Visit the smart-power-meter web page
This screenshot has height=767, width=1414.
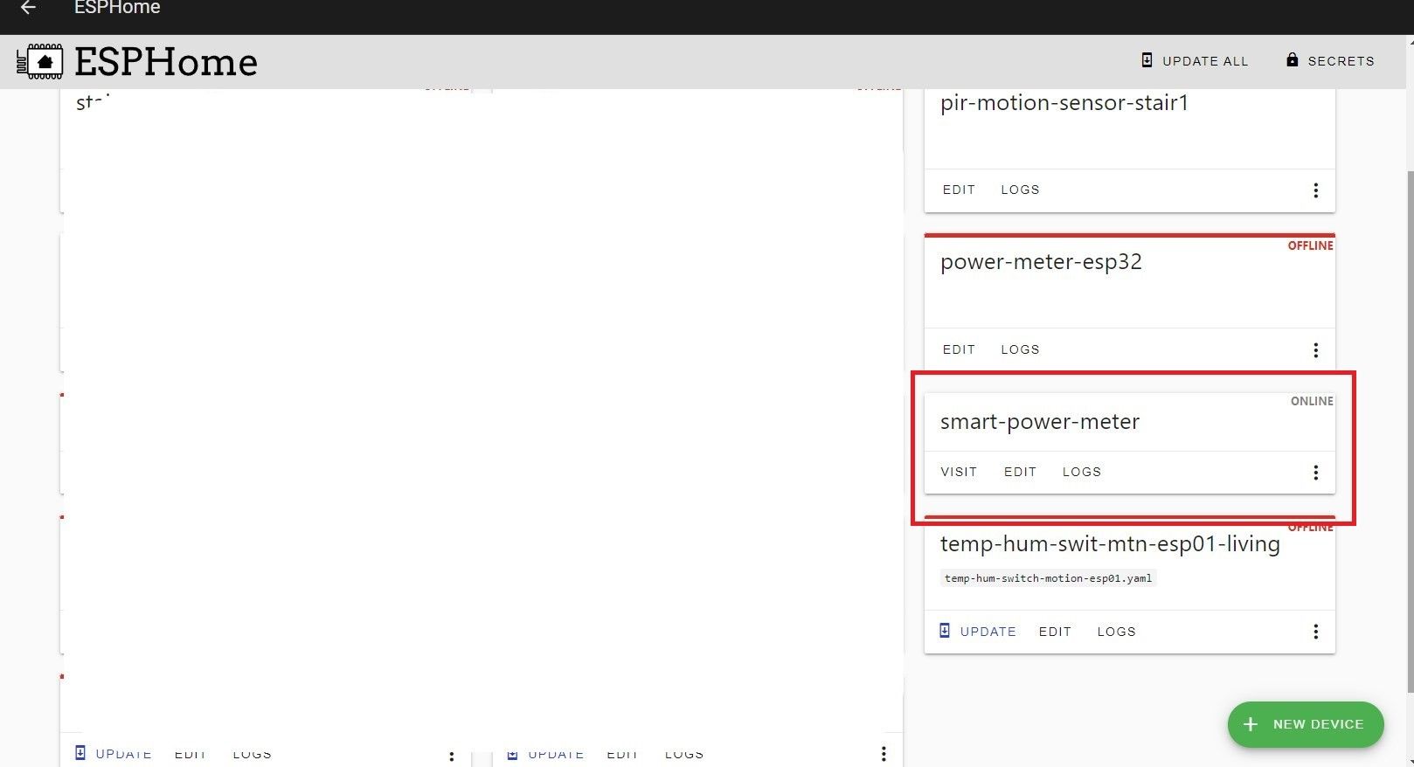click(959, 472)
